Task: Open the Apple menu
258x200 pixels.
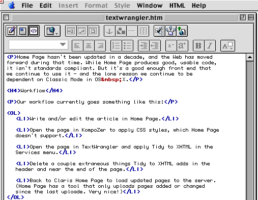Action: coord(12,6)
